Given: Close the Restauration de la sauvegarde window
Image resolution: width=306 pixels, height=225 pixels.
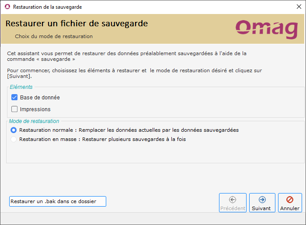Looking at the screenshot, I should [296, 7].
